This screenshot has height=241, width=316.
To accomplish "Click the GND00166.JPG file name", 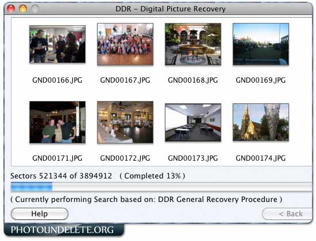I will [x=57, y=80].
